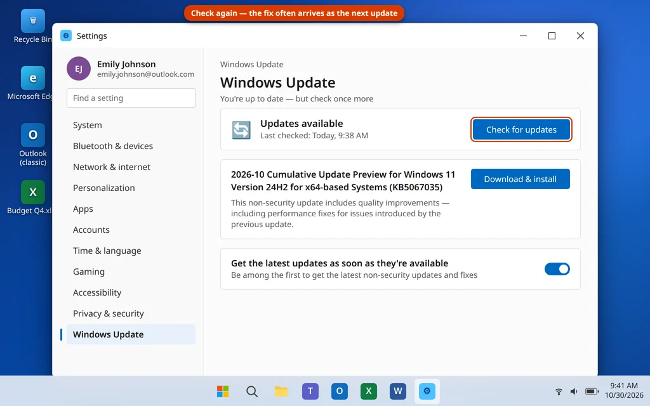This screenshot has width=650, height=406.
Task: Click the Settings gear icon in title bar
Action: point(66,36)
